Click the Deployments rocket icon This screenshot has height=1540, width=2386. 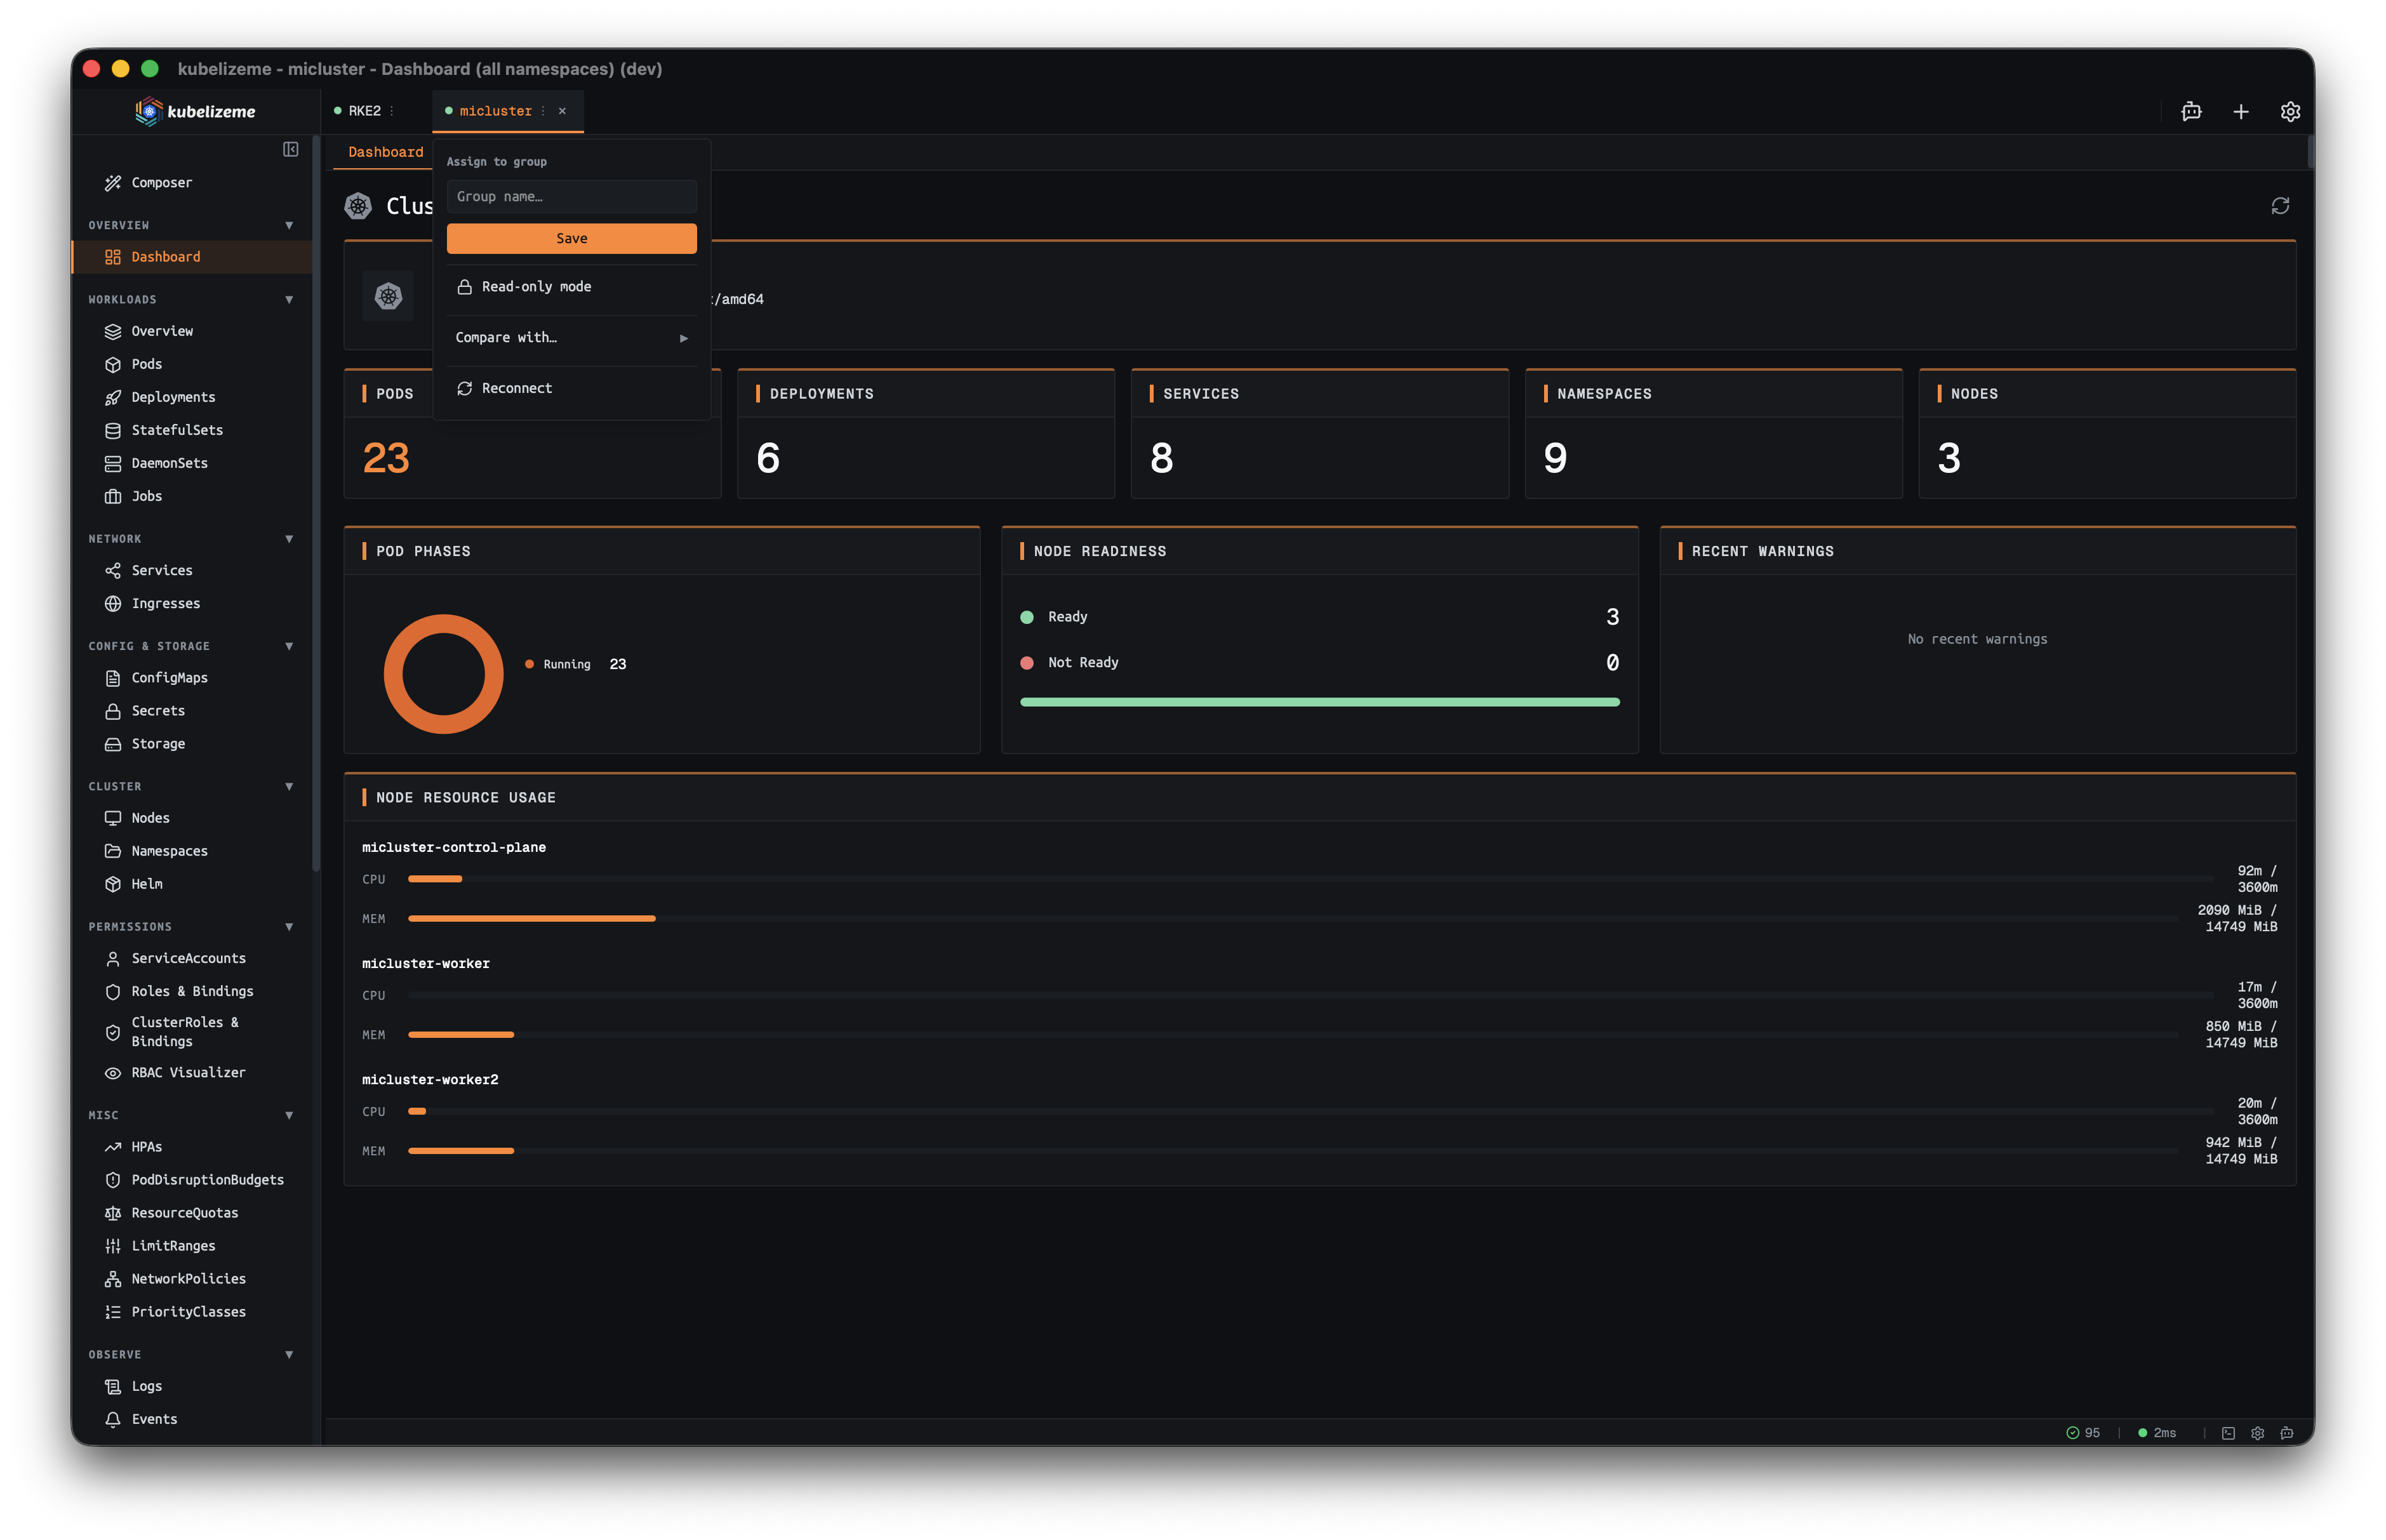point(113,398)
